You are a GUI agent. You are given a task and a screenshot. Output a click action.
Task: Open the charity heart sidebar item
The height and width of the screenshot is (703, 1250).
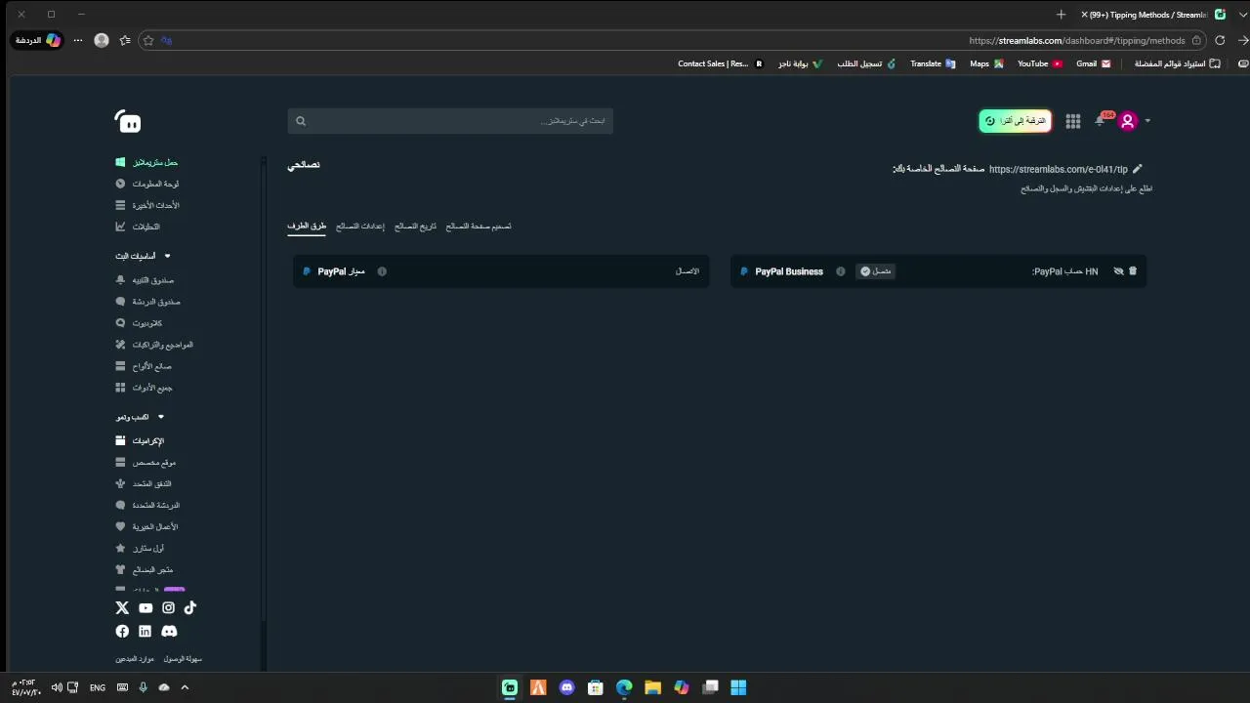(146, 527)
